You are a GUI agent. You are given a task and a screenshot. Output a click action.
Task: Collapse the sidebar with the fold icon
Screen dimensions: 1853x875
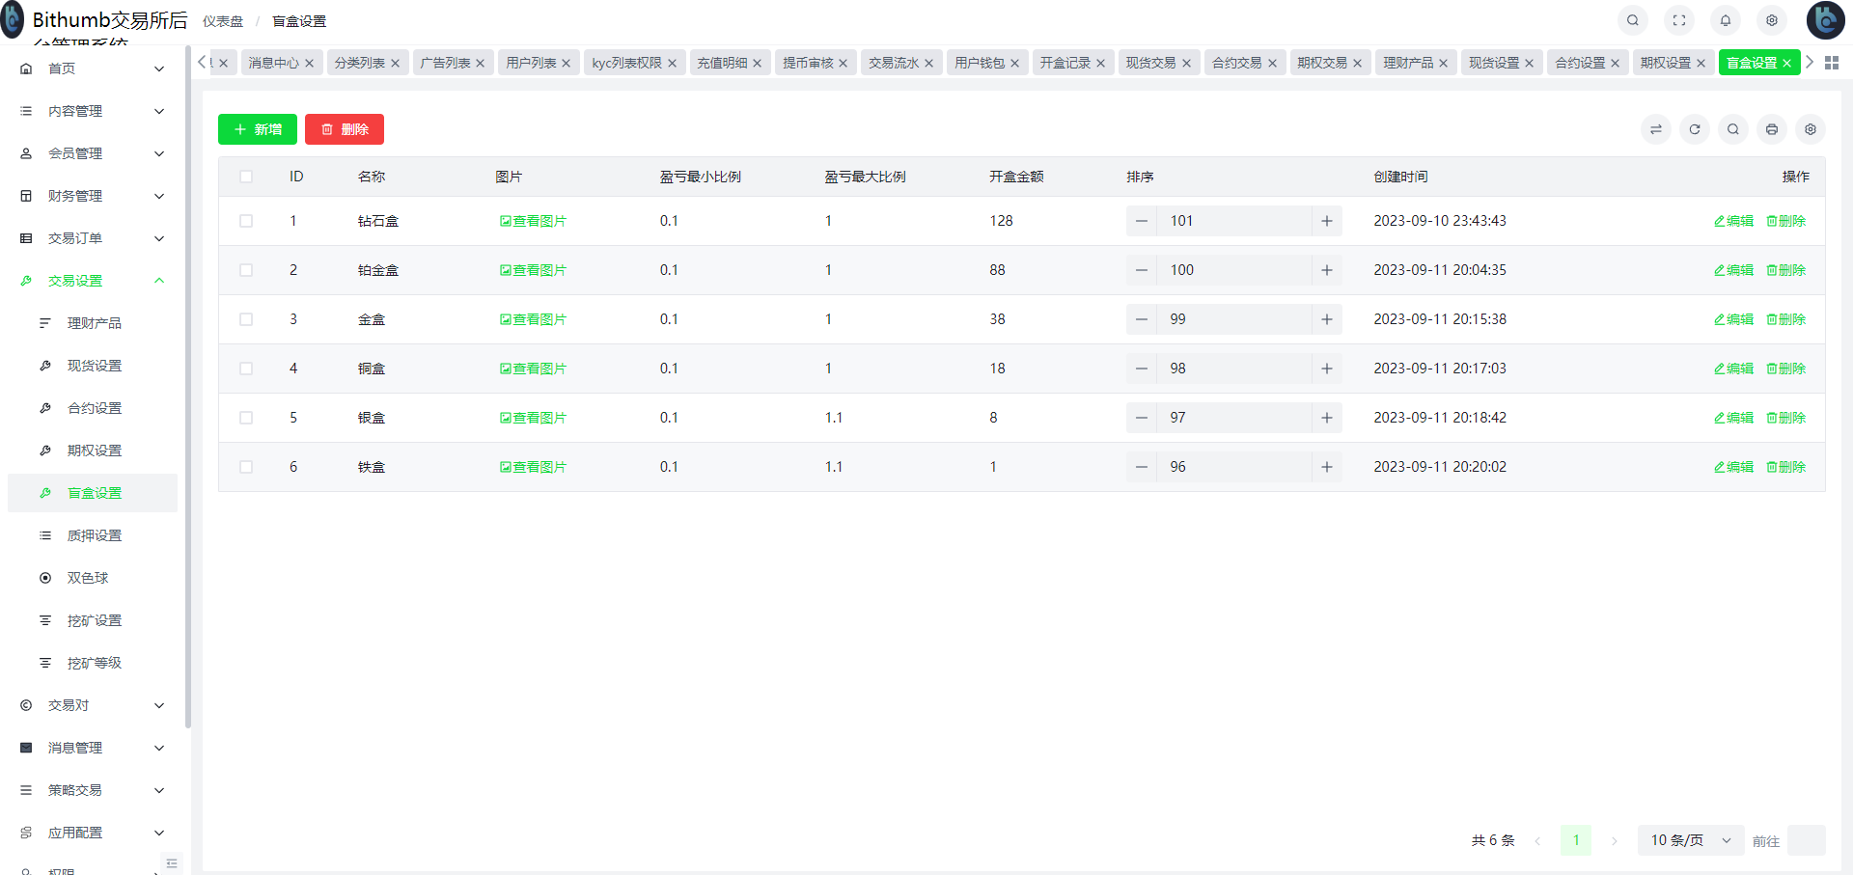172,863
